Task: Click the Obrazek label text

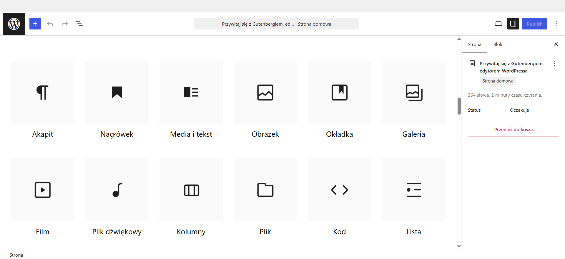Action: pyautogui.click(x=265, y=134)
